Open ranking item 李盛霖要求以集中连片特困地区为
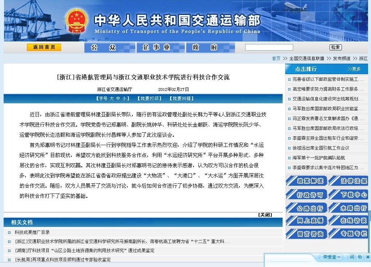The width and height of the screenshot is (371, 267). [328, 168]
